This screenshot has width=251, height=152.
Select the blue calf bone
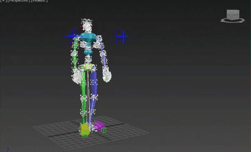[x=92, y=109]
